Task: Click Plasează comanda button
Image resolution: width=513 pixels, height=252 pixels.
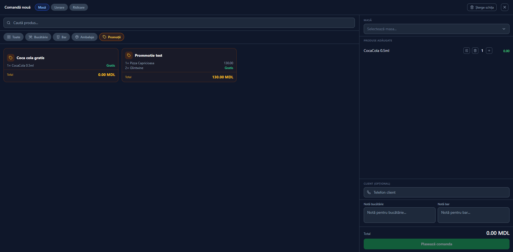Action: click(436, 244)
